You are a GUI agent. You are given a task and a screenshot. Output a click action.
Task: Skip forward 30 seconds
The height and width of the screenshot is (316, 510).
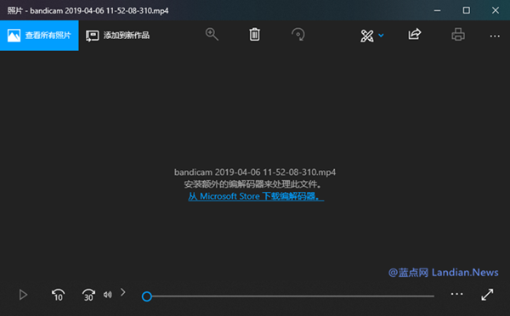click(88, 295)
